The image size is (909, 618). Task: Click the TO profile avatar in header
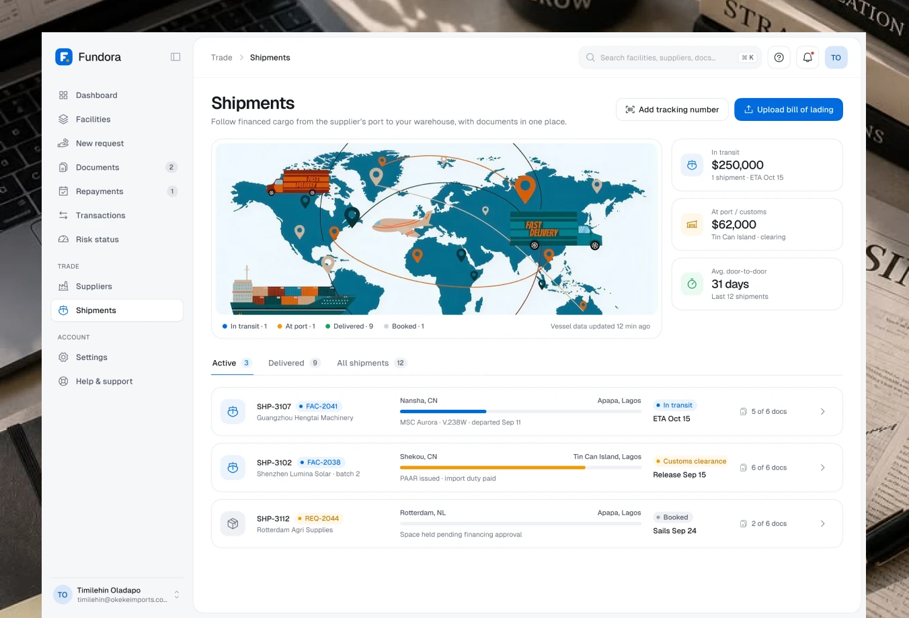point(836,58)
